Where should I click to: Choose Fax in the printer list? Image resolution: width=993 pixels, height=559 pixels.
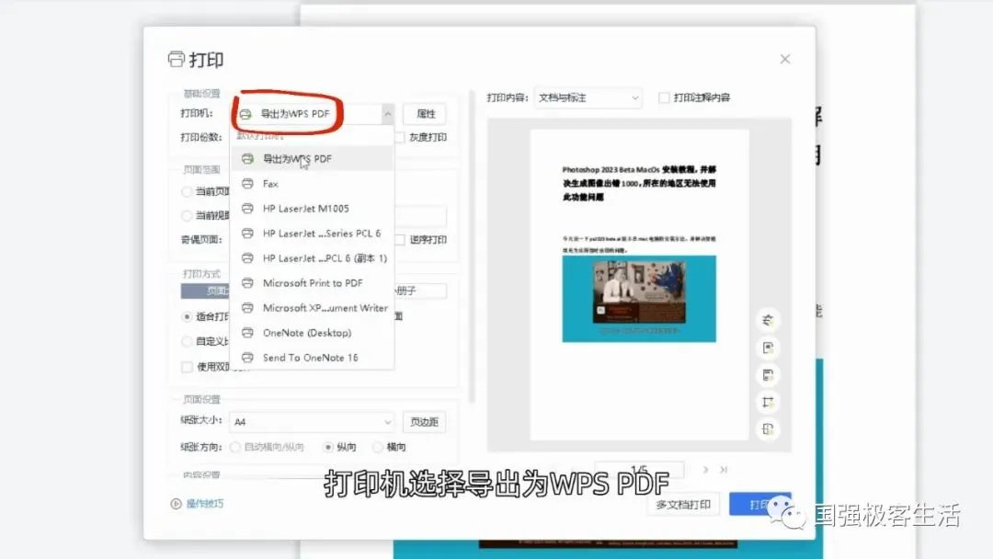click(x=313, y=184)
